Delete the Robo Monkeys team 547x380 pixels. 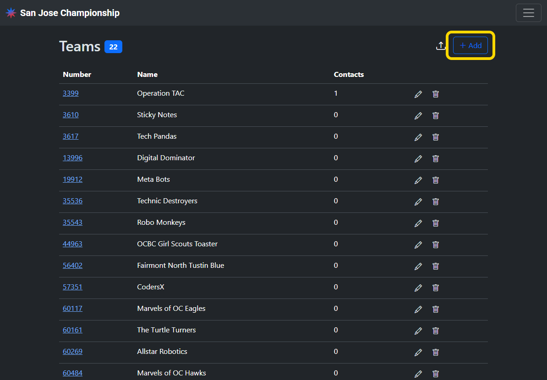pyautogui.click(x=436, y=223)
